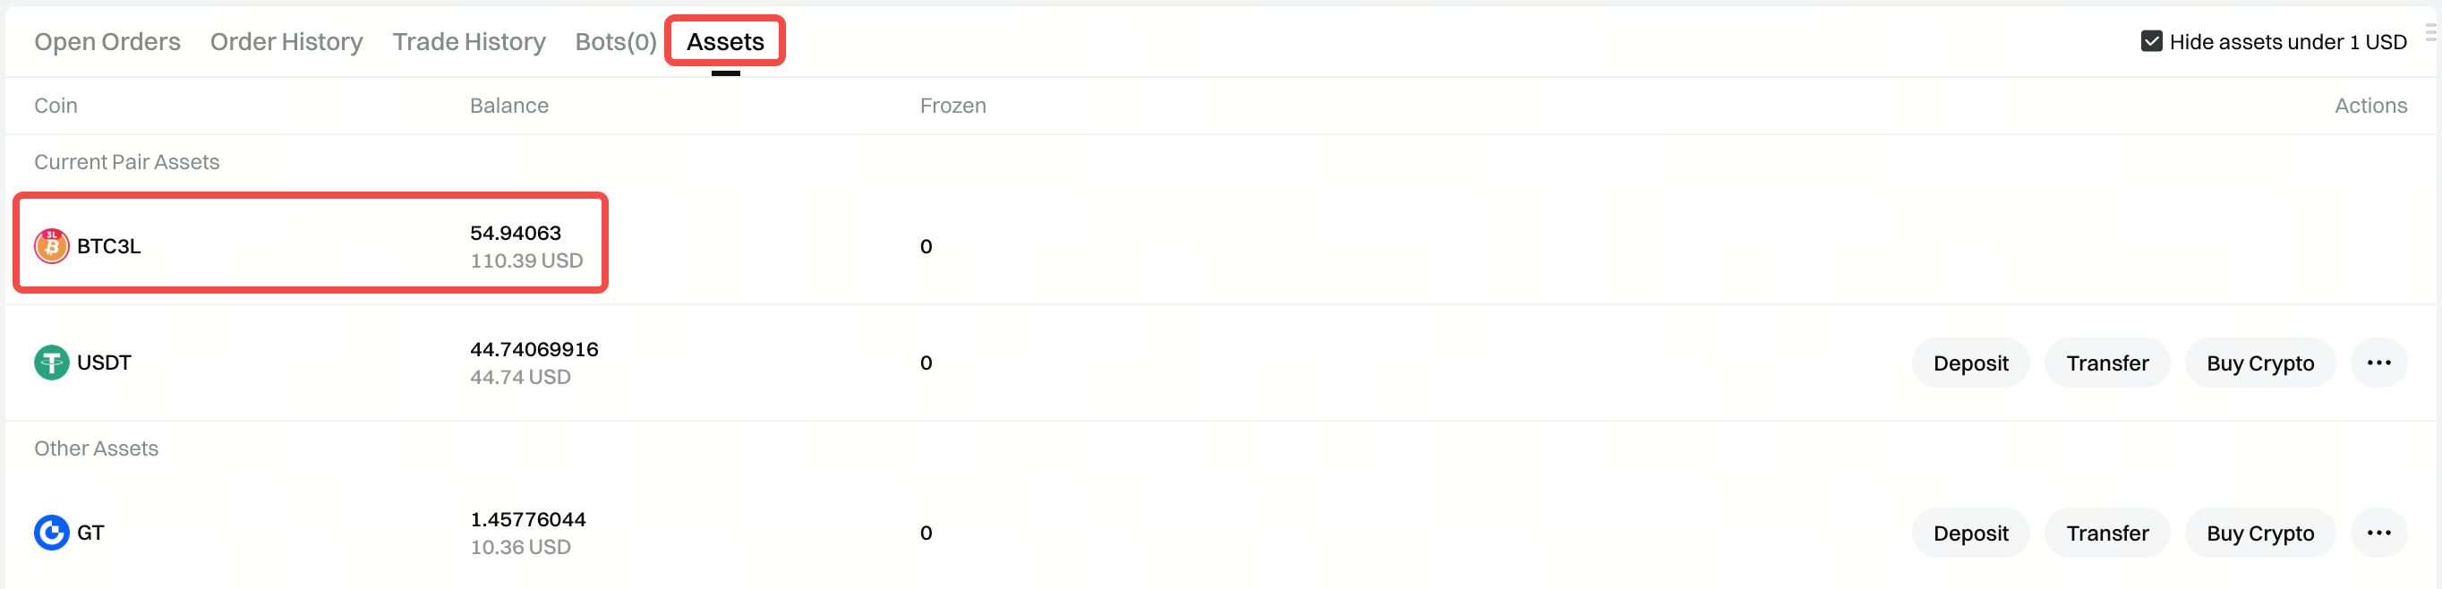View the Trade History tab

pyautogui.click(x=468, y=42)
